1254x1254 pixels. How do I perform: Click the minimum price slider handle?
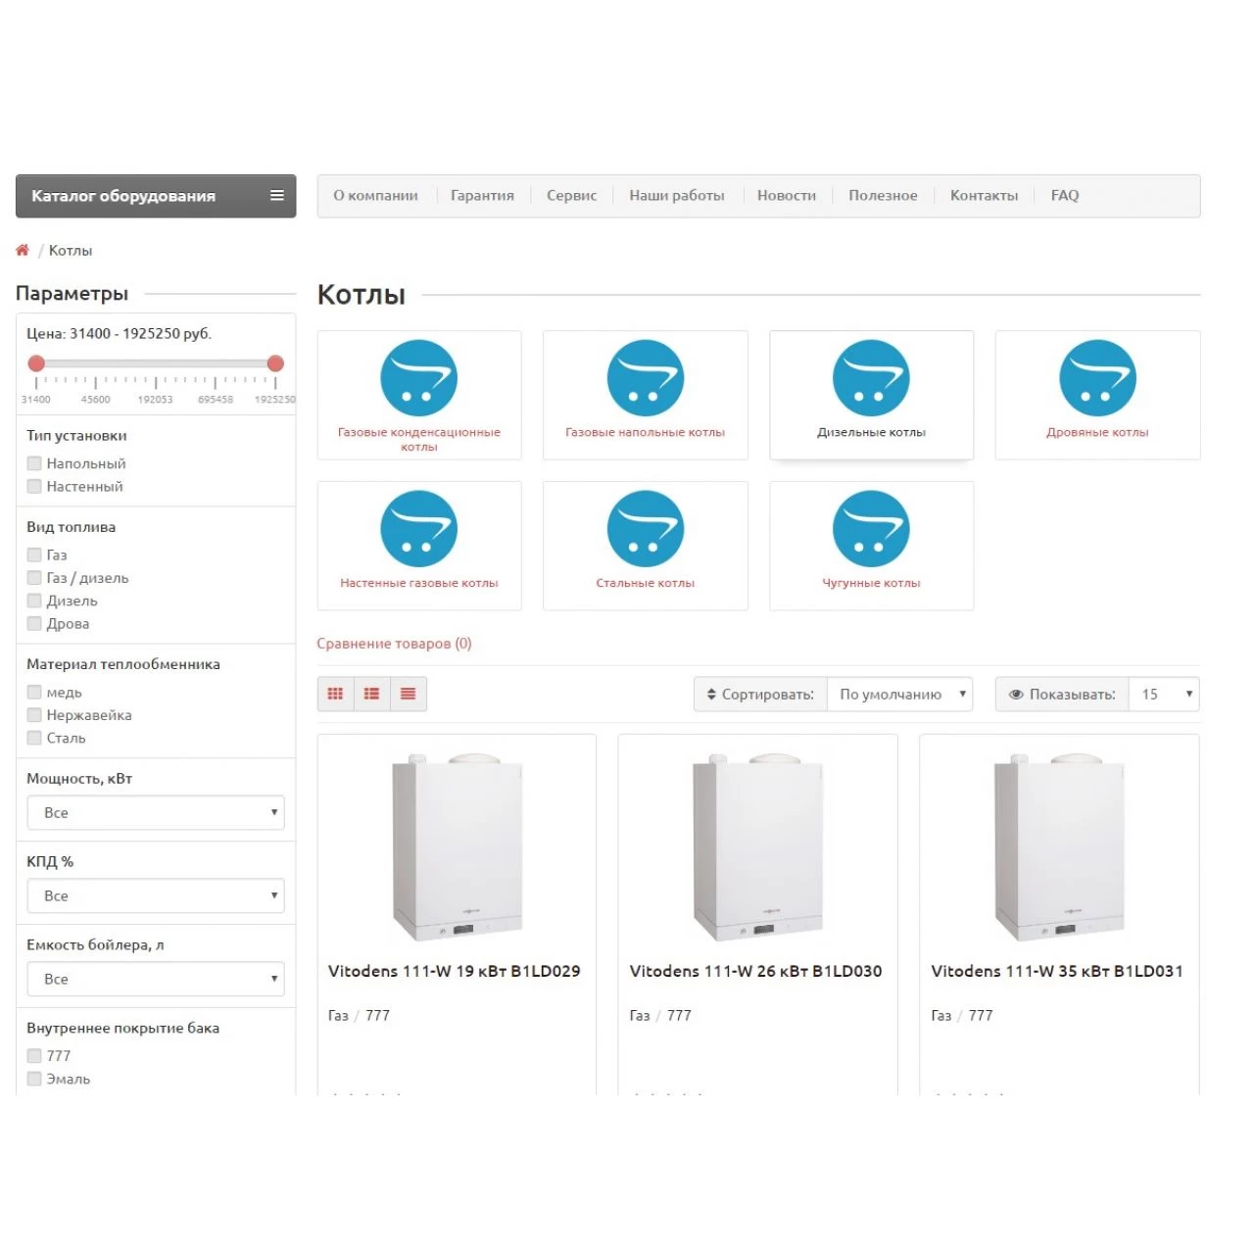click(x=36, y=363)
